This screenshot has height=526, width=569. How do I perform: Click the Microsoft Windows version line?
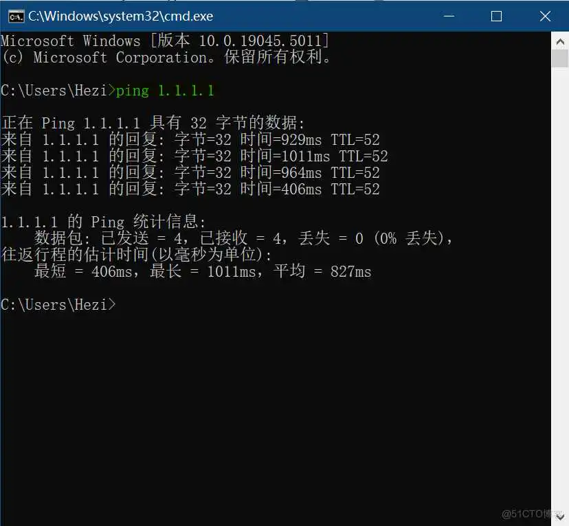165,41
